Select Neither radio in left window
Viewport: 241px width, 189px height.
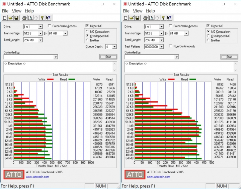pos(87,40)
